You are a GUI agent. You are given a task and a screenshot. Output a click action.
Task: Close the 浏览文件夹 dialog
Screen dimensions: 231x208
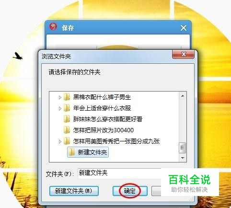pos(184,54)
